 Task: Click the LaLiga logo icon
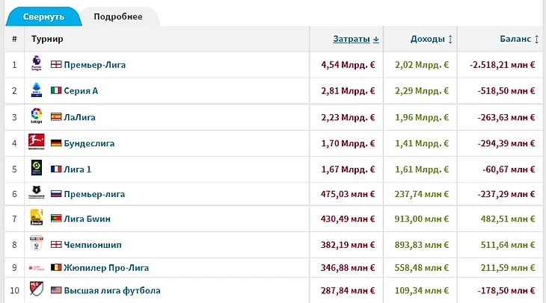(x=36, y=116)
